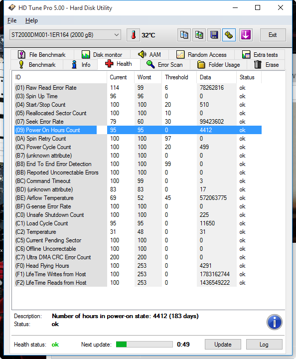Click the HD Tune Pro title bar icon

(12, 8)
